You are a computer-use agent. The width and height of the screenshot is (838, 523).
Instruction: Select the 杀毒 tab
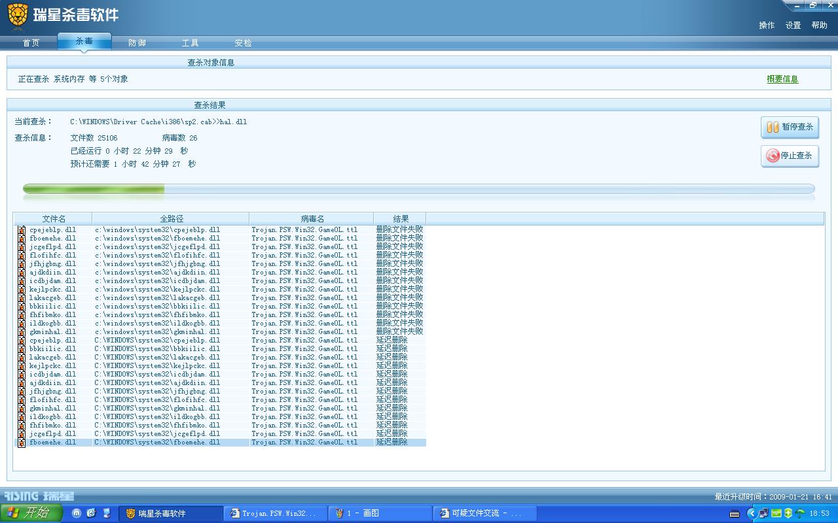point(84,41)
